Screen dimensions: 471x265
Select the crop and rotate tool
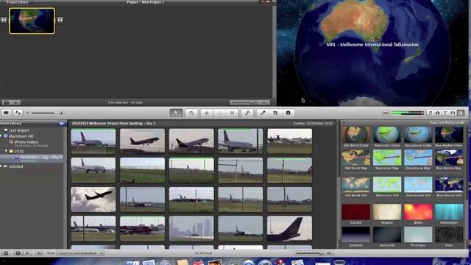275,113
